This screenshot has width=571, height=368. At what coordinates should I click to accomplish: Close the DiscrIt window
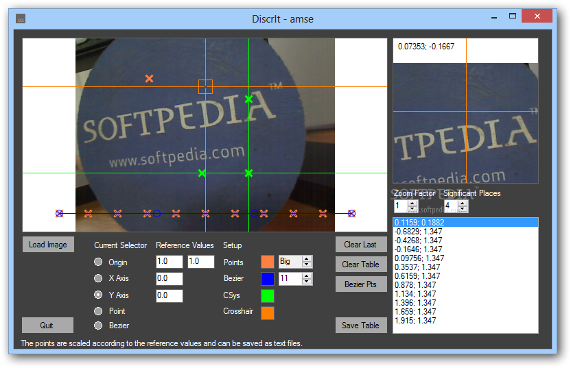pos(537,16)
